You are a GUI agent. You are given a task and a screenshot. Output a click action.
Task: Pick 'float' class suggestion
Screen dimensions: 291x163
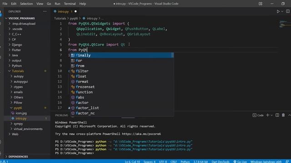pyautogui.click(x=122, y=77)
